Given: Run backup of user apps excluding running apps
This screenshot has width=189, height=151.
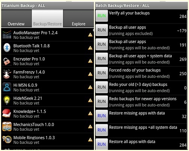Looking at the screenshot, I should (101, 30).
